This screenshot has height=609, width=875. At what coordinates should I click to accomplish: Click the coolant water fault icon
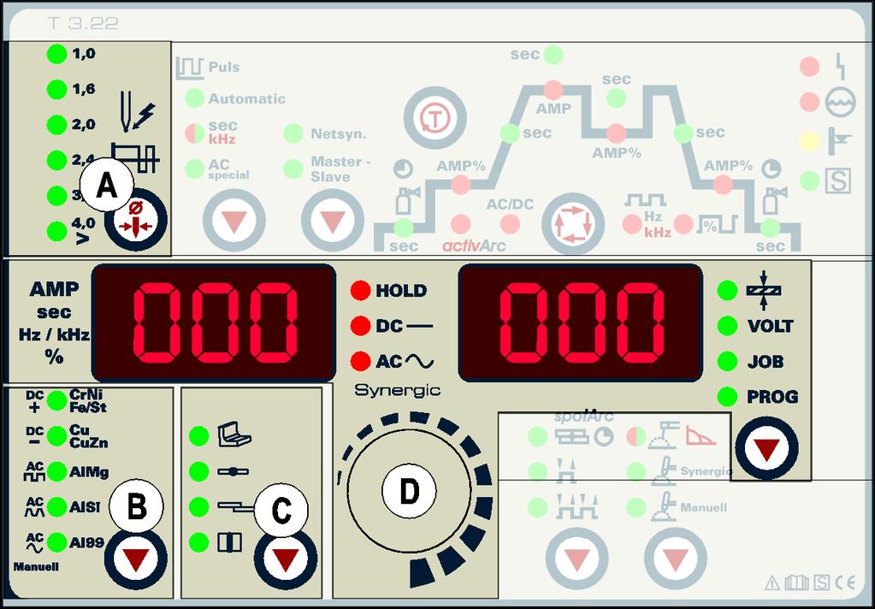coord(840,102)
